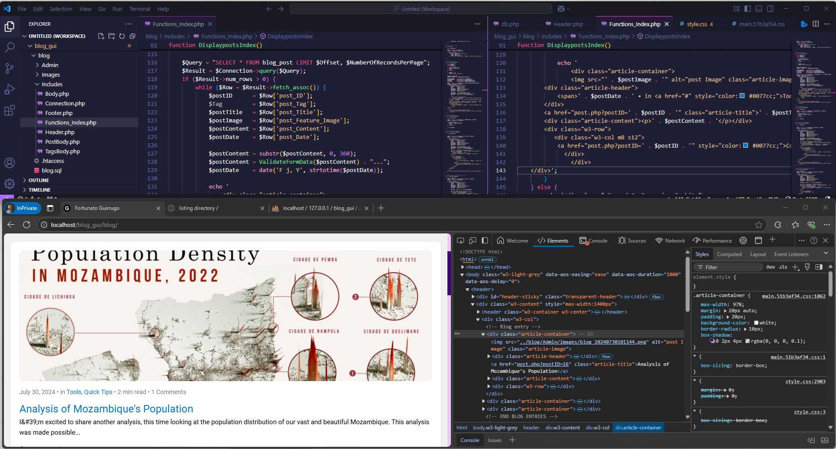
Task: Open Run and Debug view
Action: 10,89
